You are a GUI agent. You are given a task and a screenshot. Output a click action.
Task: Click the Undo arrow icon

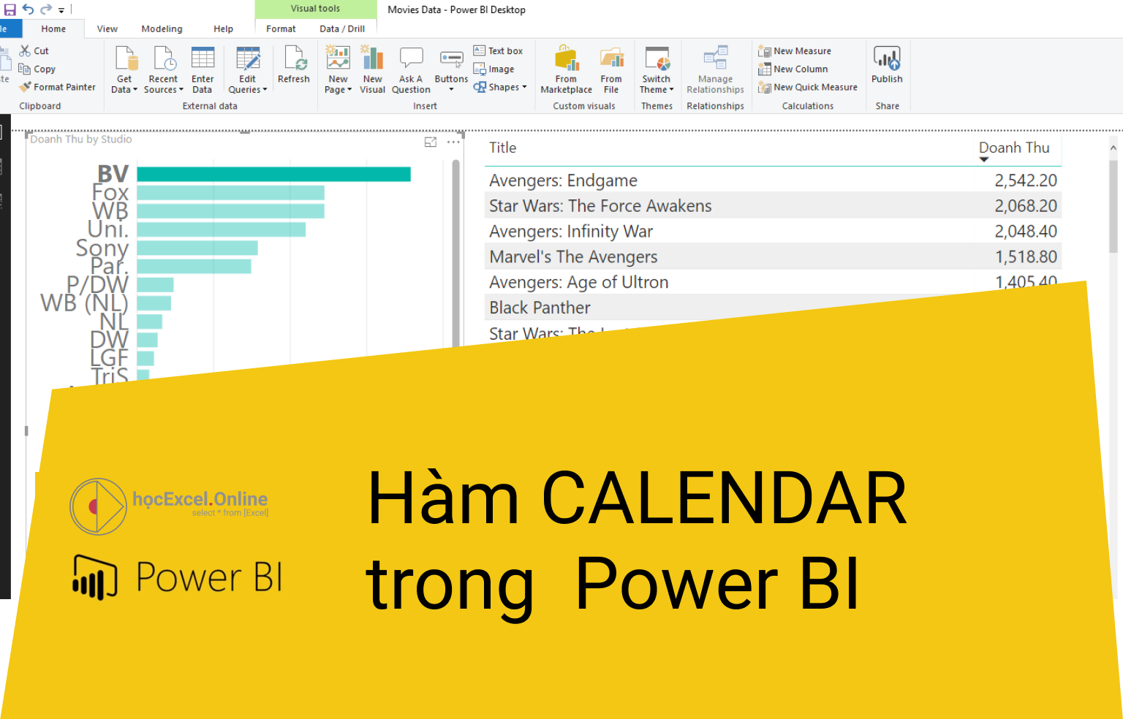(x=28, y=9)
